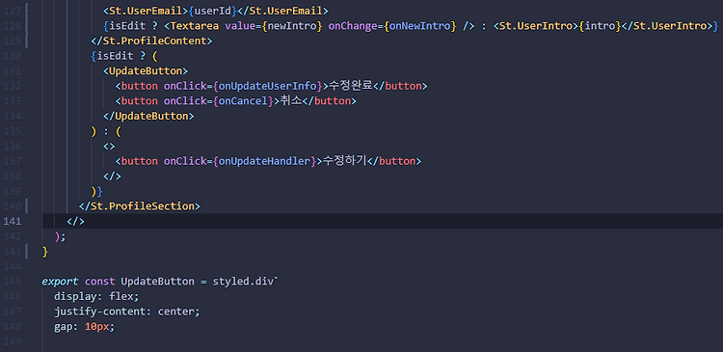Click the 수정완료 button label text
The width and height of the screenshot is (723, 352).
click(351, 86)
